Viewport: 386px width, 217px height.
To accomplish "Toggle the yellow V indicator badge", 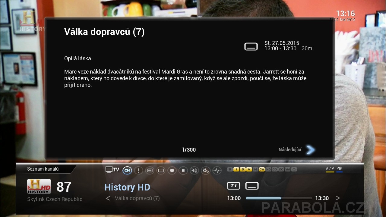I will click(249, 169).
